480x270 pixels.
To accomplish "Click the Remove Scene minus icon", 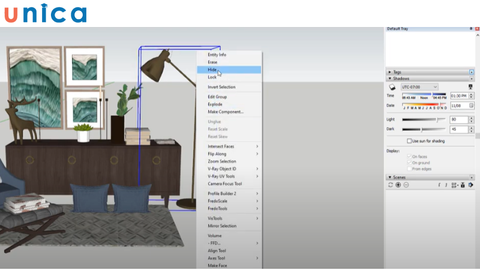I will [406, 185].
